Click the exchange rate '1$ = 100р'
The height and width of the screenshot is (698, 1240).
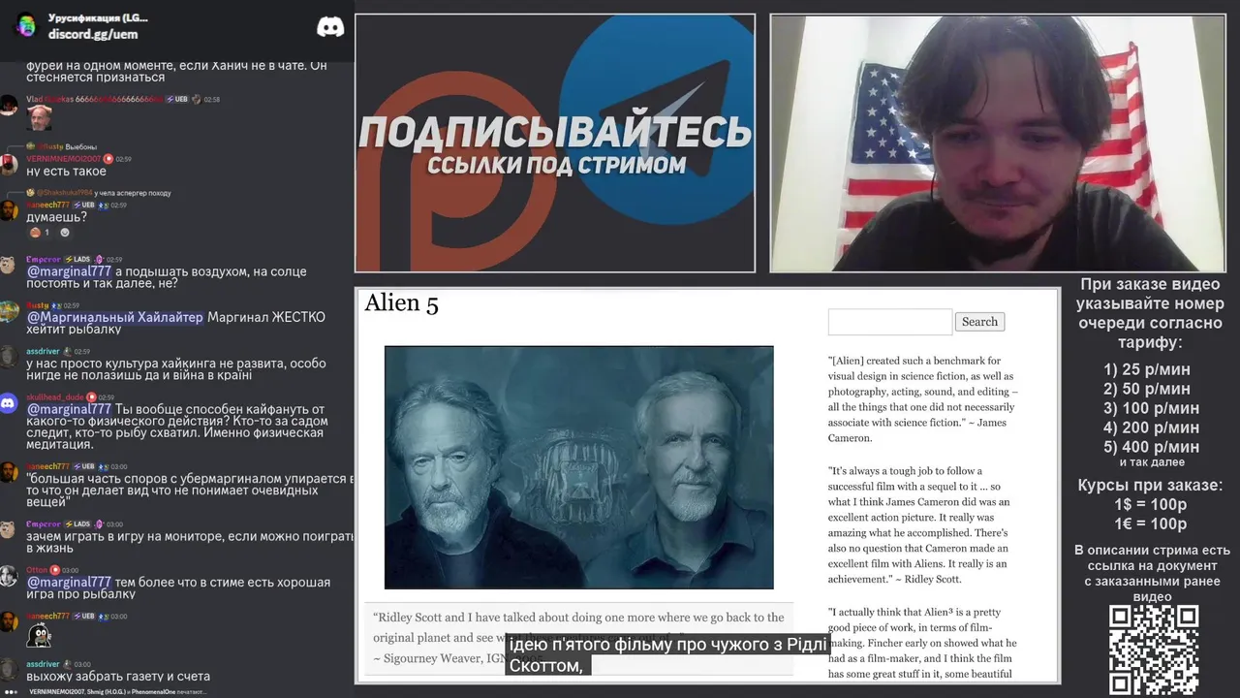(1150, 505)
